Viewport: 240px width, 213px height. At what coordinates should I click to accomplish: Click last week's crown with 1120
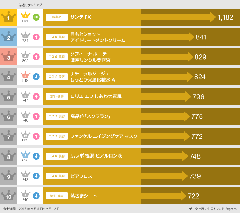click(25, 16)
